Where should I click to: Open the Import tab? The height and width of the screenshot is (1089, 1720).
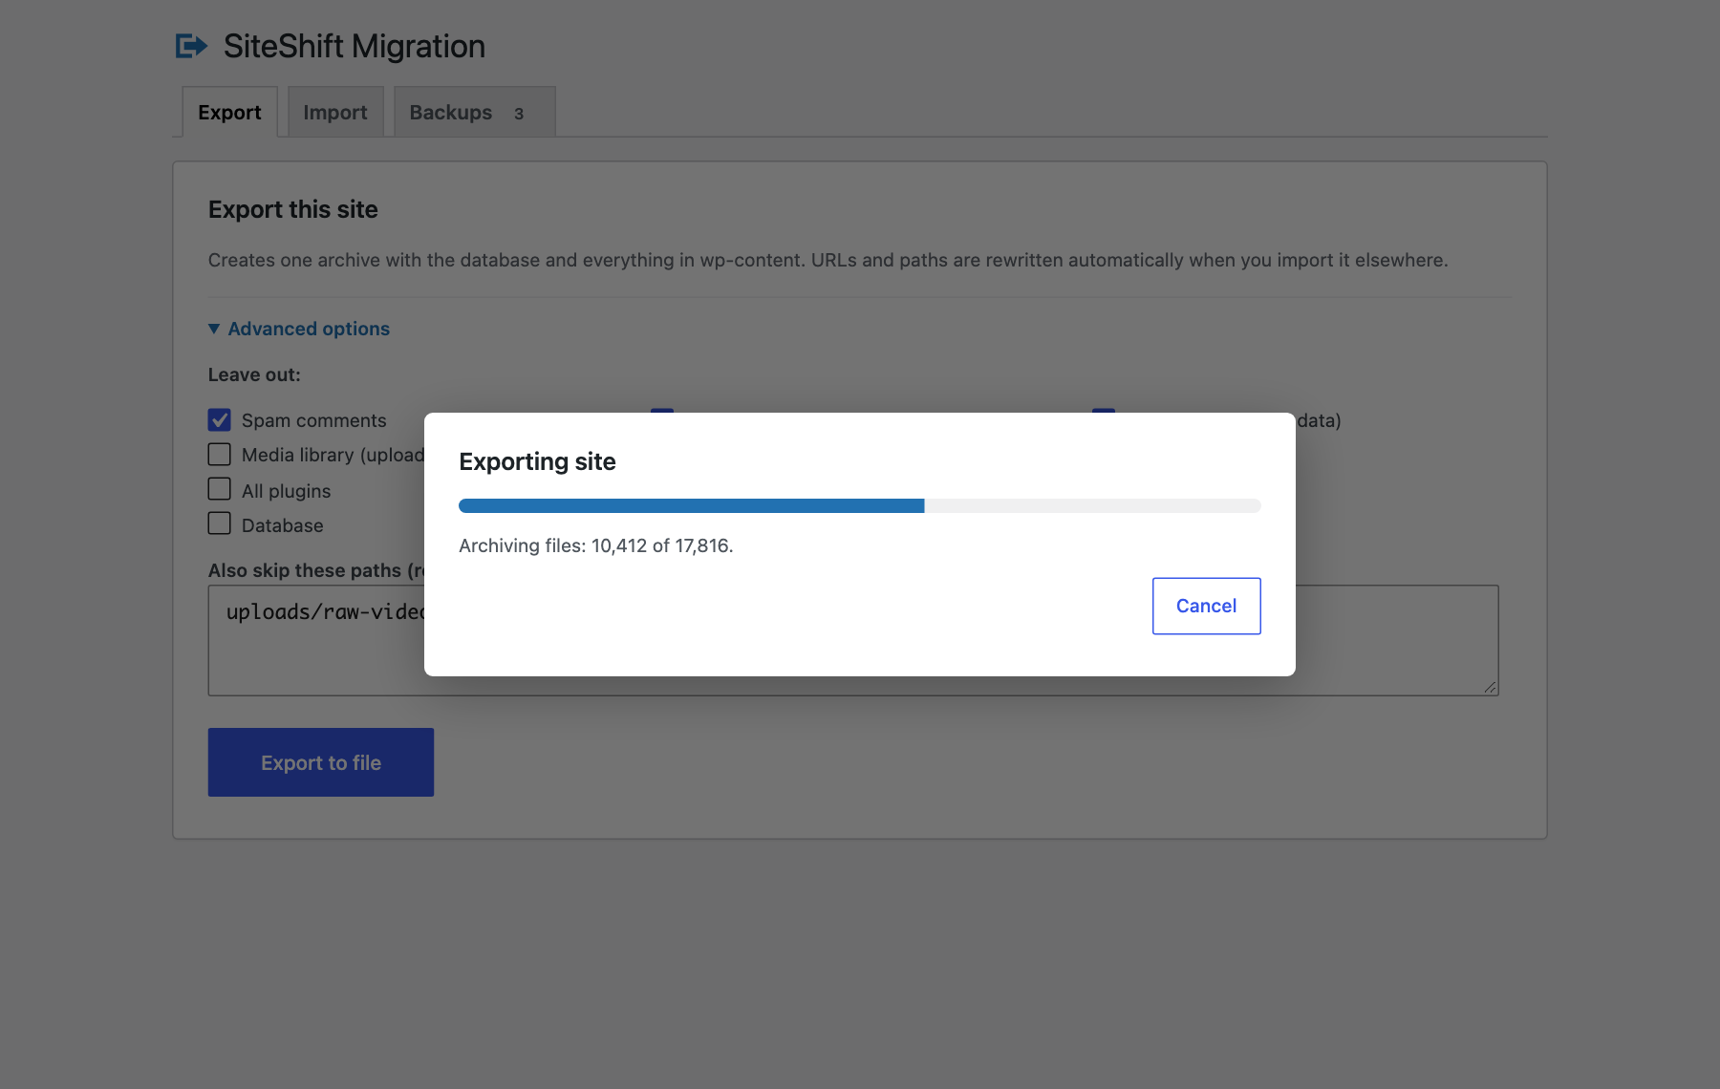[x=335, y=113]
